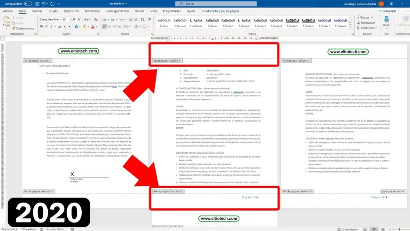Click the Compartir button
The image size is (410, 231).
tap(387, 11)
